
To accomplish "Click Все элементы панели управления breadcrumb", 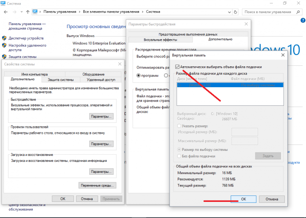I will 111,12.
